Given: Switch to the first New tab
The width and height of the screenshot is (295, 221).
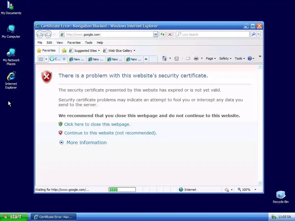Looking at the screenshot, I should (x=77, y=59).
